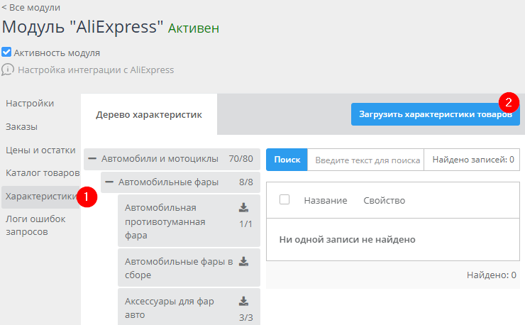Click the info icon near AliExpress integration
Image resolution: width=525 pixels, height=325 pixels.
[x=8, y=70]
